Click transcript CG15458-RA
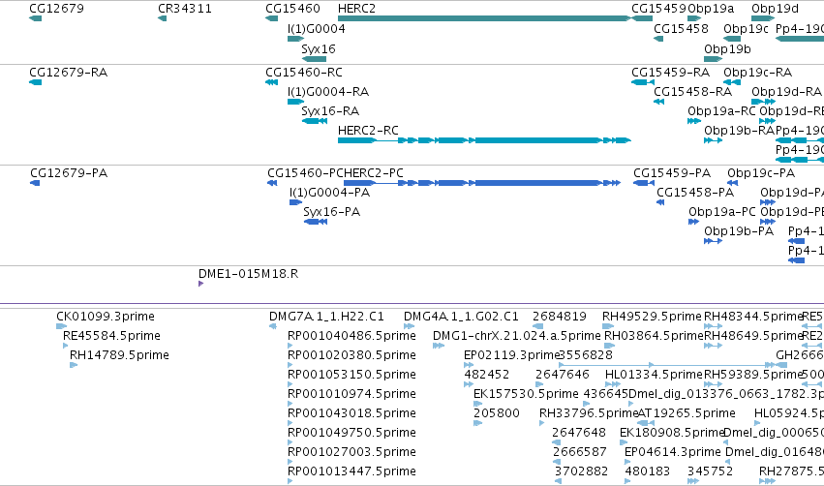Screen dimensions: 824x486 tap(692, 91)
